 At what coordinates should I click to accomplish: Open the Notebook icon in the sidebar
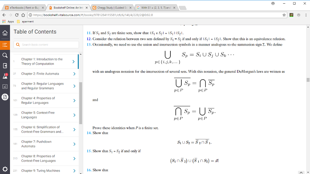tap(5, 66)
